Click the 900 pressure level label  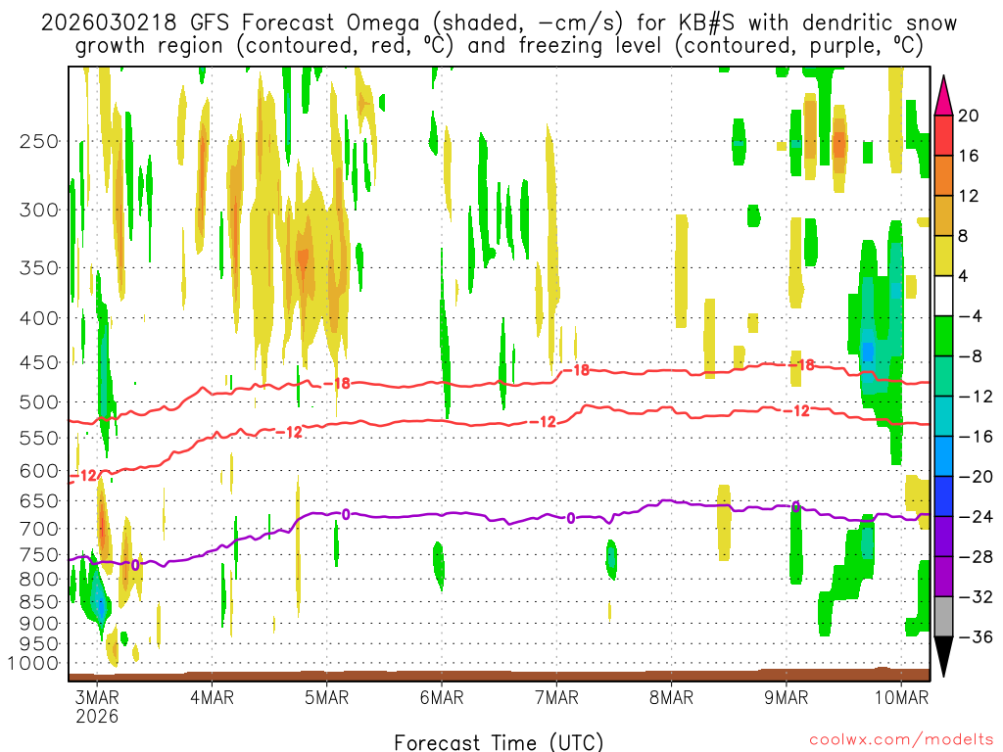(39, 624)
